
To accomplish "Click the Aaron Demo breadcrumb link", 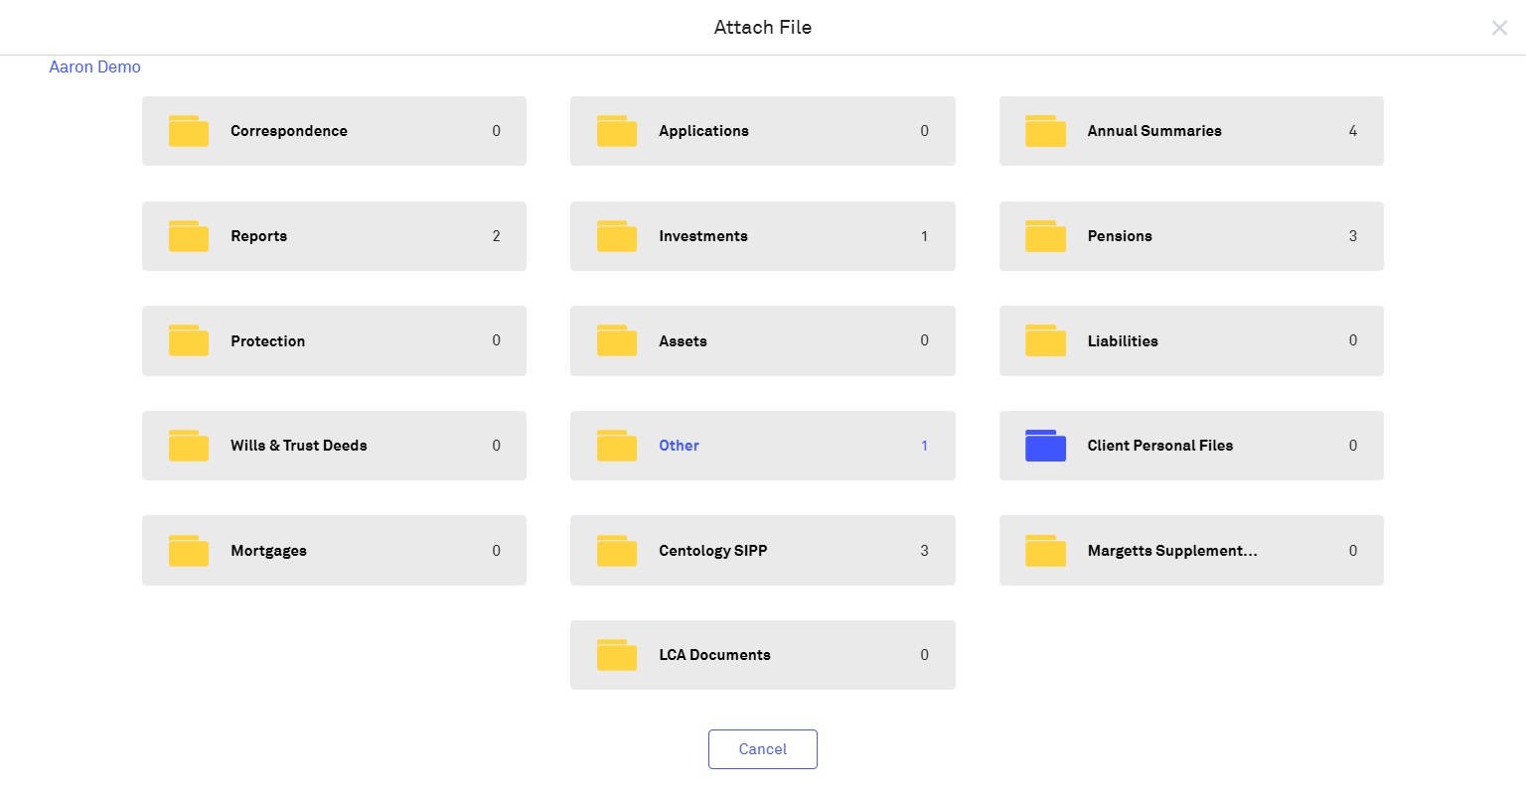I will [x=95, y=67].
